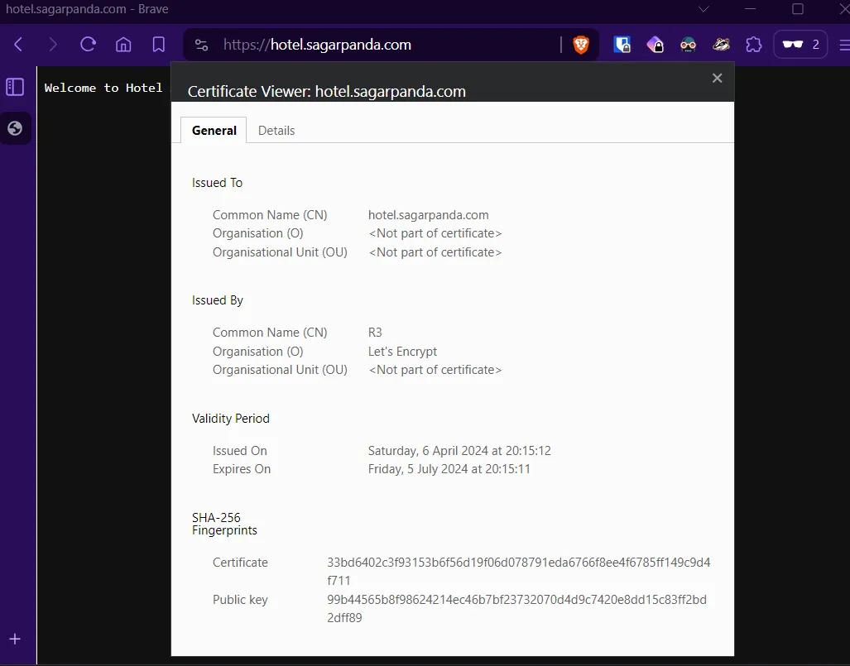Reload the current page
This screenshot has width=850, height=666.
click(88, 45)
